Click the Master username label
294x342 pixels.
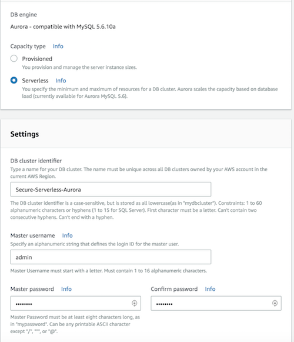pos(33,235)
